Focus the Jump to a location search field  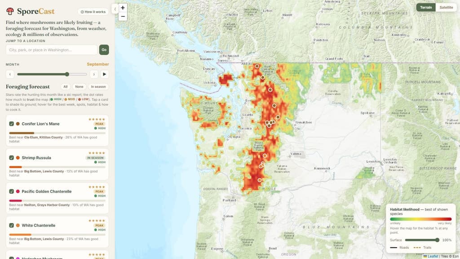point(51,50)
